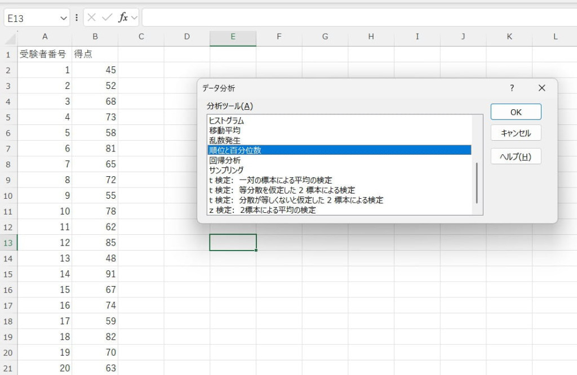Expand the function list arrow beside fx
This screenshot has width=577, height=375.
coord(134,17)
